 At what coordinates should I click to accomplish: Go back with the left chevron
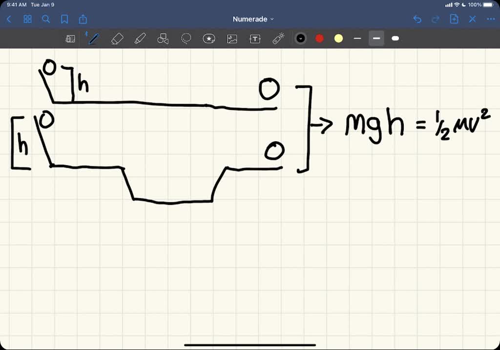click(9, 19)
